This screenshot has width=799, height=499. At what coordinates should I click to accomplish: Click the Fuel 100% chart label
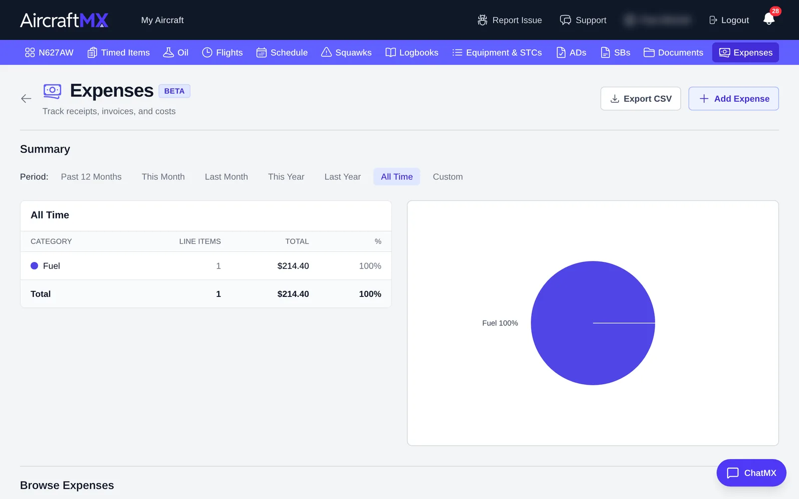coord(500,323)
